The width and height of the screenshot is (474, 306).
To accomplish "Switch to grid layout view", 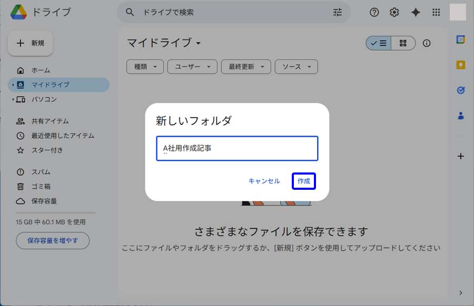I will pos(403,43).
